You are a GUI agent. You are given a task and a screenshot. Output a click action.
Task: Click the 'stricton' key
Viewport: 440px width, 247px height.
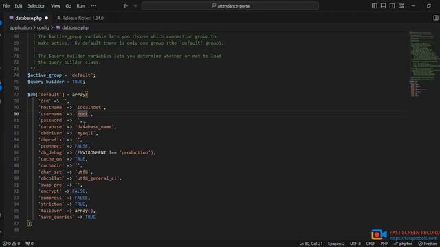[51, 204]
